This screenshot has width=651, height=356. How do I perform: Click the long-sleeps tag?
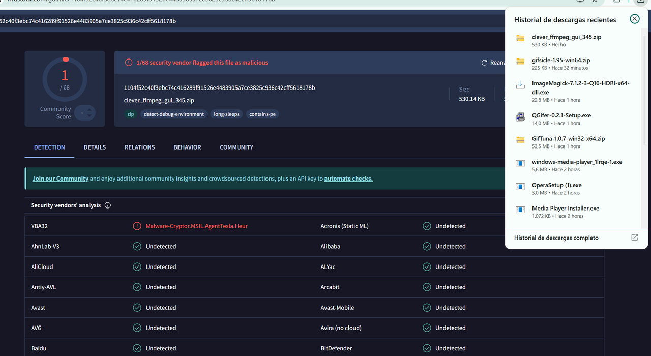[x=227, y=114]
